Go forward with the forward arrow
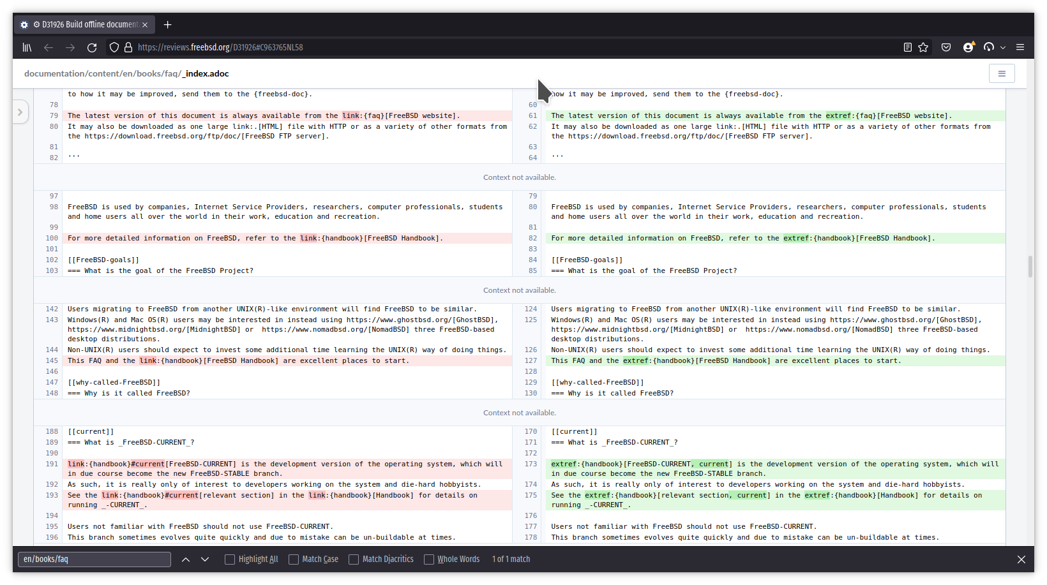The width and height of the screenshot is (1047, 585). pyautogui.click(x=70, y=47)
